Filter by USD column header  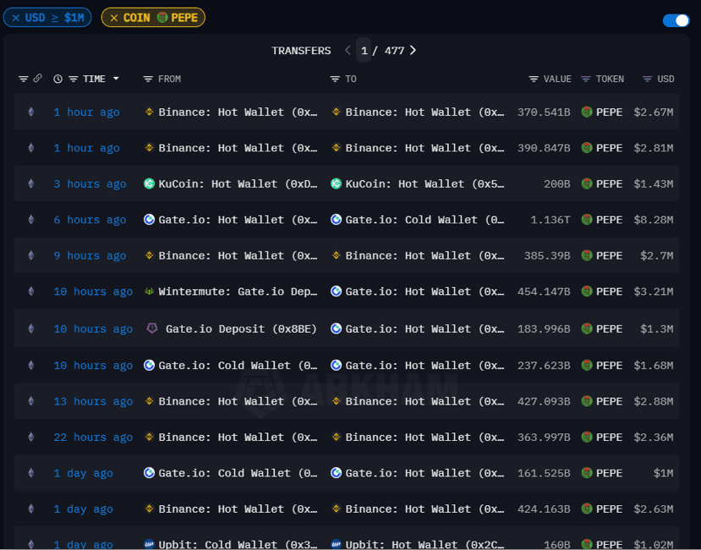[x=659, y=79]
